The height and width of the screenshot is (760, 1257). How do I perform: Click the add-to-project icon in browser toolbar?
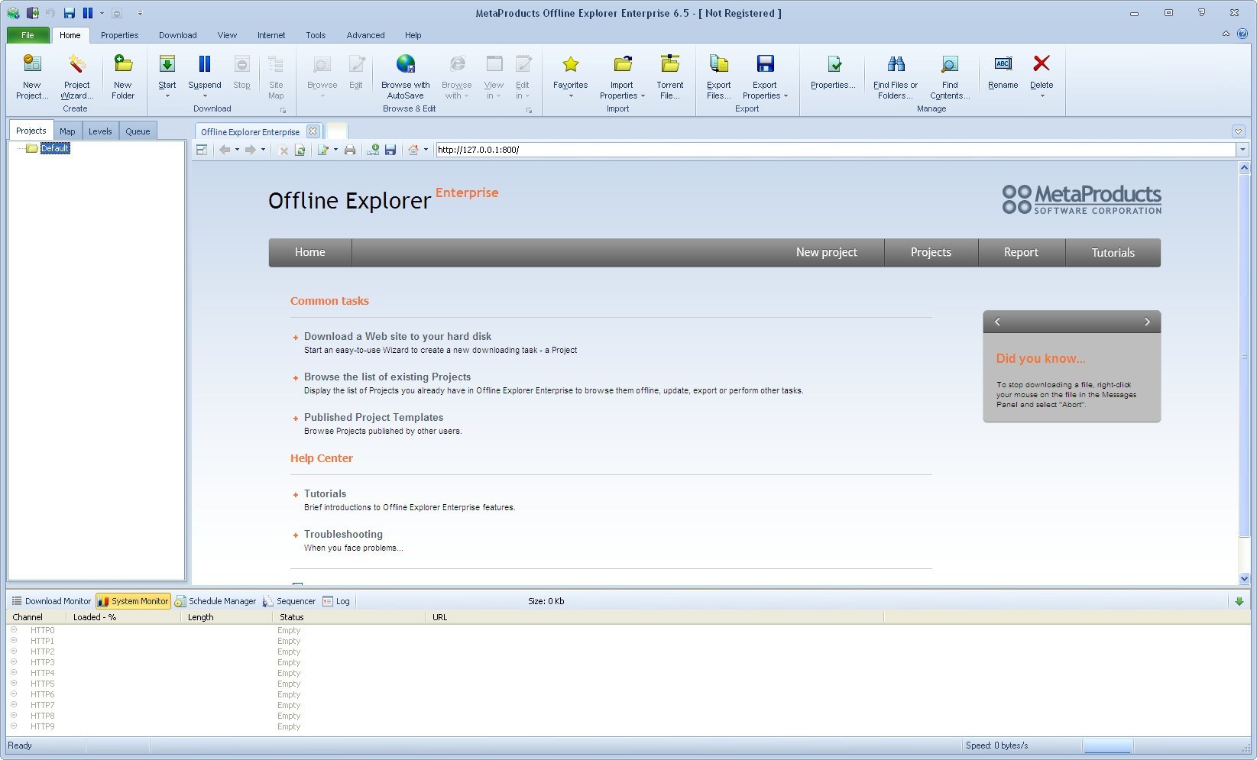coord(373,150)
